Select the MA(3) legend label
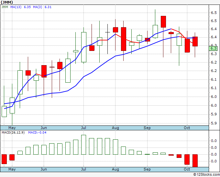220x177 pixels. point(38,7)
